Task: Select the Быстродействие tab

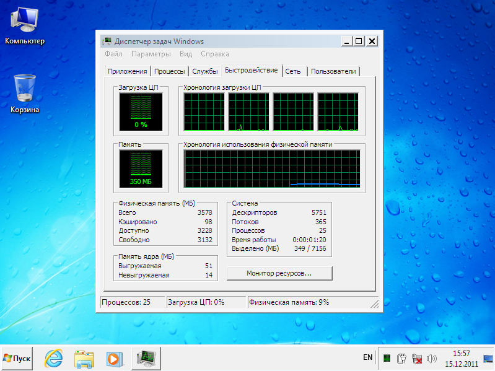Action: [252, 71]
